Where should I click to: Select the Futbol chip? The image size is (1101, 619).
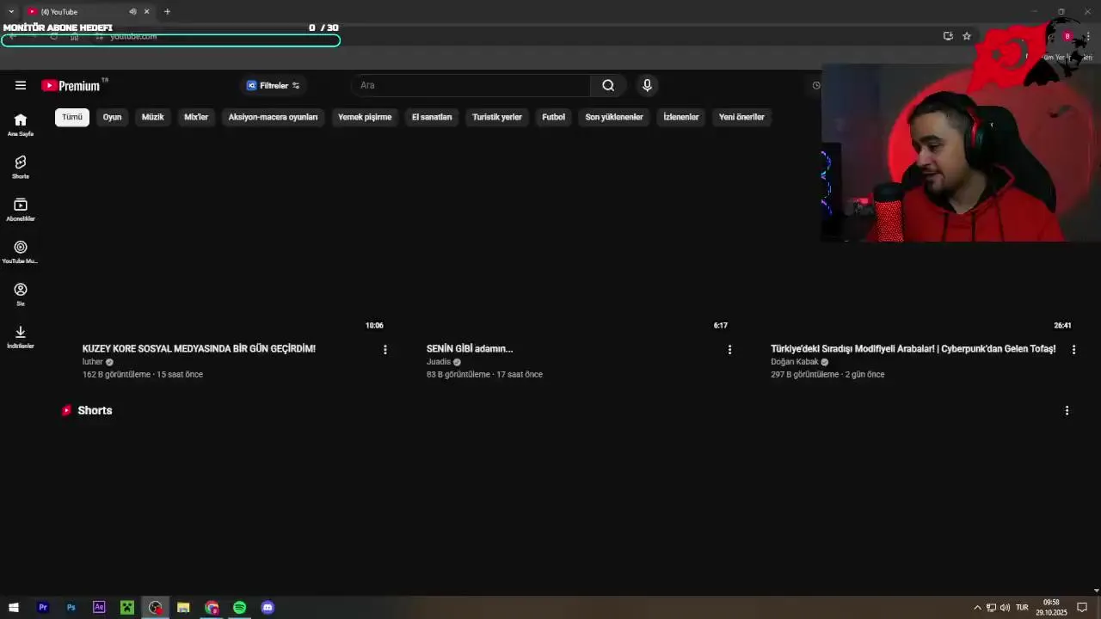click(x=554, y=117)
